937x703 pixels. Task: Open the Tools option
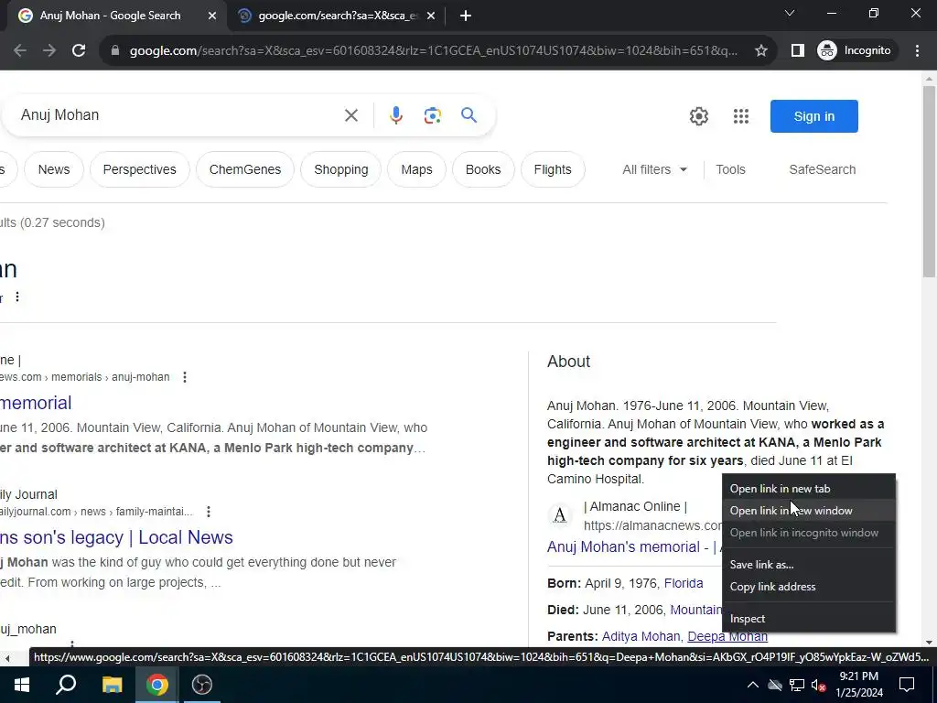coord(730,169)
